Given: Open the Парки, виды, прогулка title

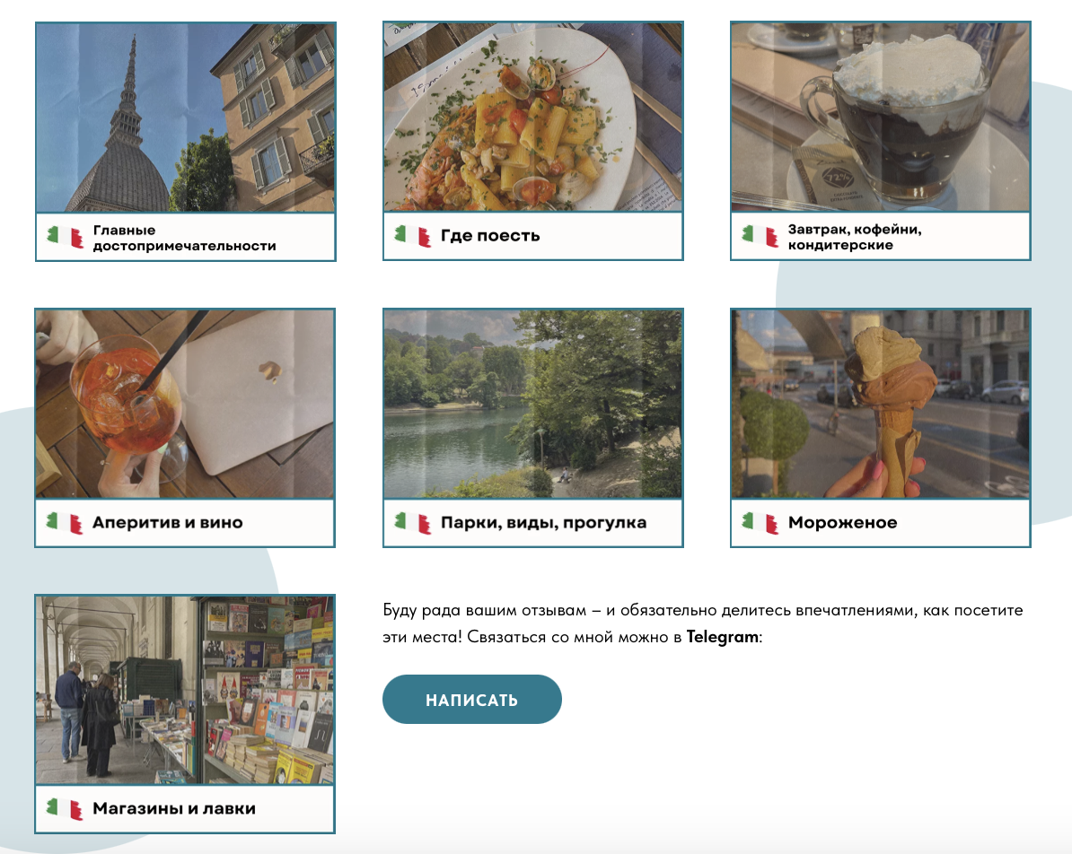Looking at the screenshot, I should [543, 522].
